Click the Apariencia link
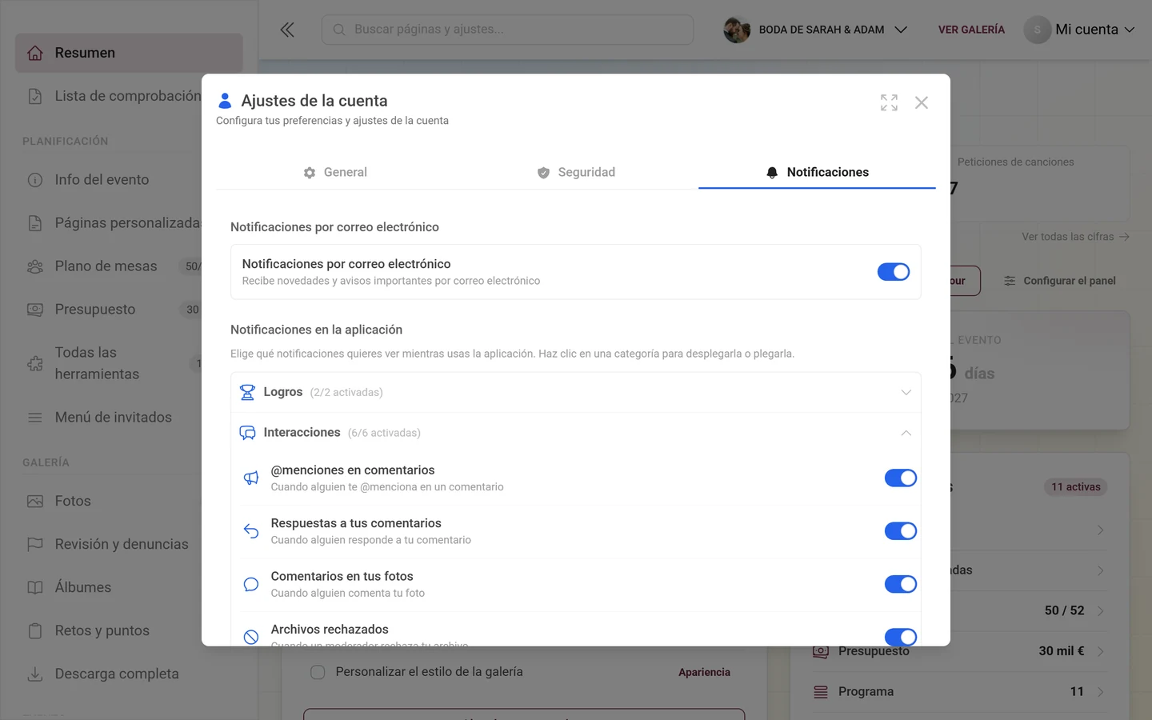The height and width of the screenshot is (720, 1152). coord(704,672)
